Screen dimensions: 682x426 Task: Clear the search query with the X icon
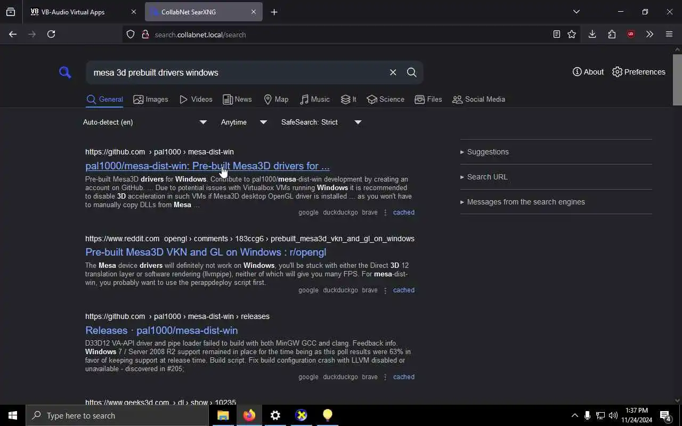click(393, 72)
